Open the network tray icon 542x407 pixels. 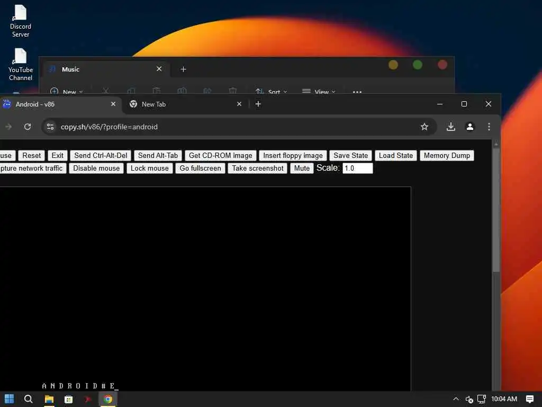coord(482,399)
